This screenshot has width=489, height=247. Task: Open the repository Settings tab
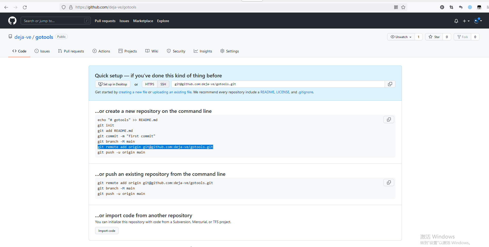pyautogui.click(x=230, y=51)
